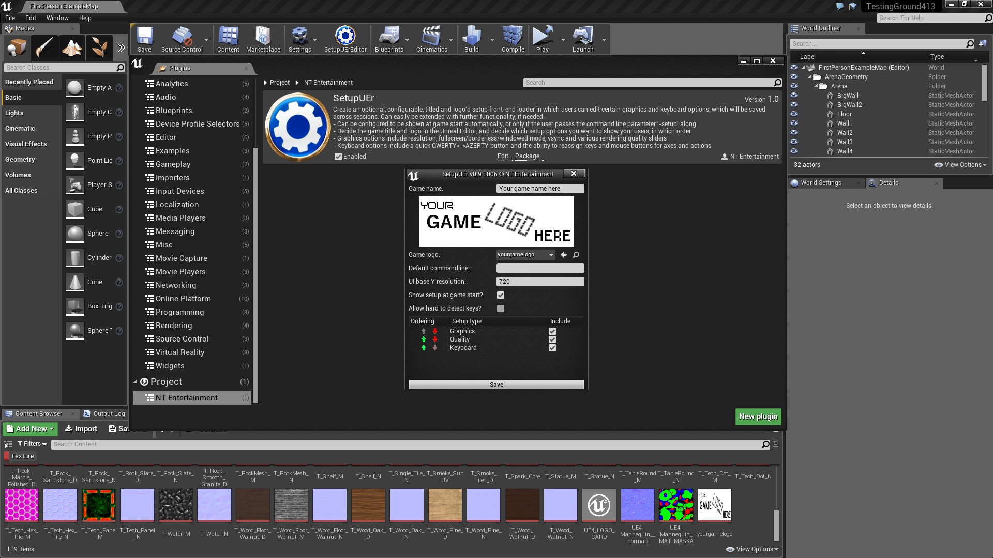This screenshot has width=993, height=558.
Task: Move Keyboard setup type up with green arrow
Action: pos(424,348)
